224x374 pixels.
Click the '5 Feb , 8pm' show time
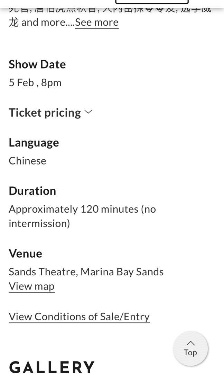click(x=35, y=83)
